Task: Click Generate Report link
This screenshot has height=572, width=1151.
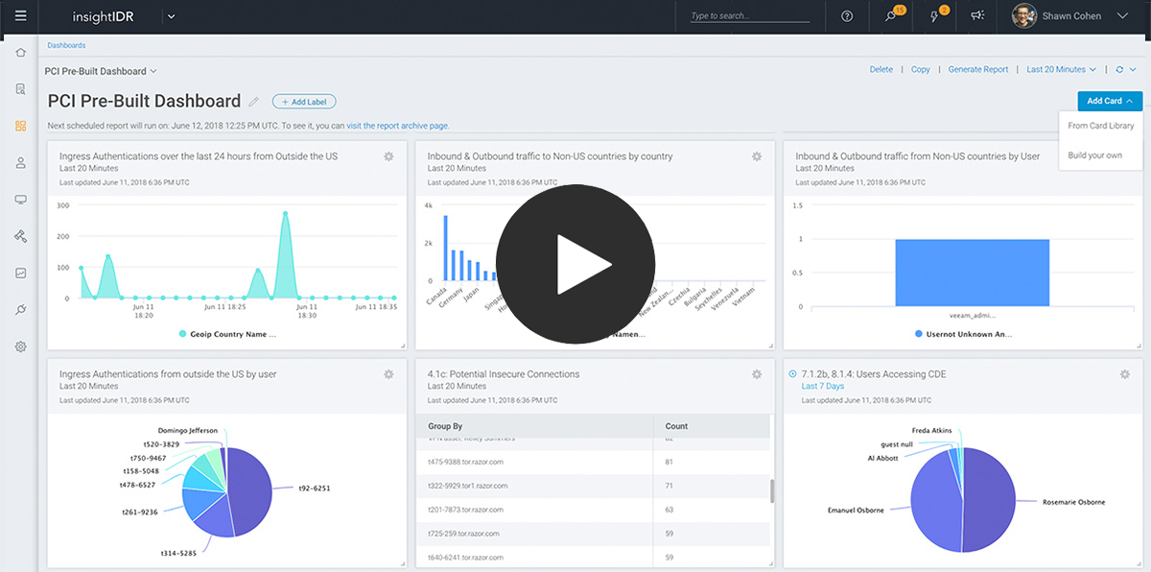Action: (x=978, y=70)
